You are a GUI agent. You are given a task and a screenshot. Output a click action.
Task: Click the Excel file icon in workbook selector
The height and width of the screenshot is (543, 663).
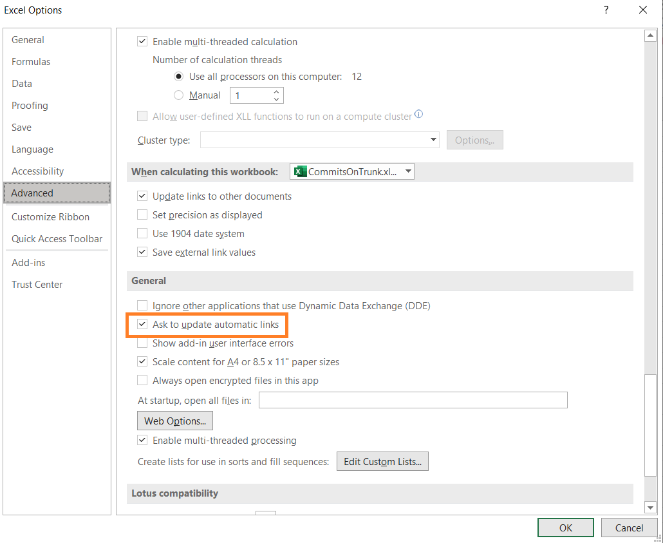(299, 171)
